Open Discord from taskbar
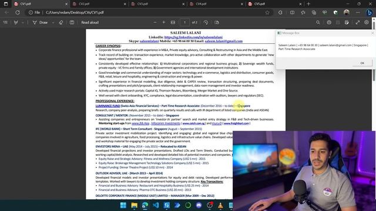 (199, 205)
